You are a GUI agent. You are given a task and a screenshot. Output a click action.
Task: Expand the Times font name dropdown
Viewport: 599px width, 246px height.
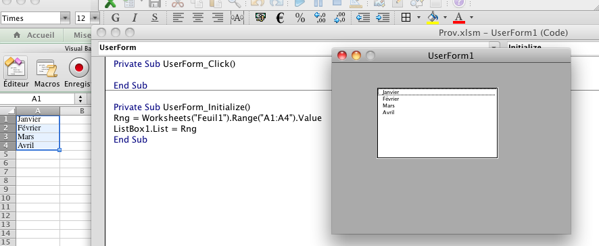coord(66,18)
